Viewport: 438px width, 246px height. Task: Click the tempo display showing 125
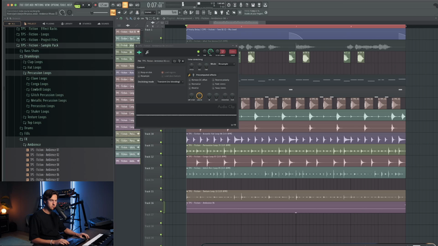(104, 5)
